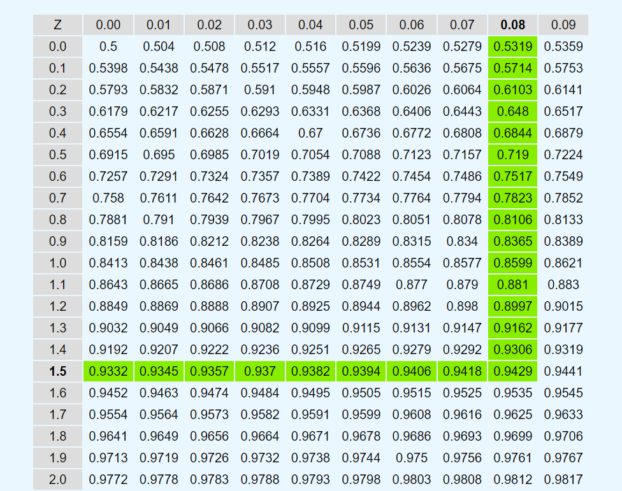Select the cell 0.8413
Image resolution: width=622 pixels, height=491 pixels.
(108, 263)
